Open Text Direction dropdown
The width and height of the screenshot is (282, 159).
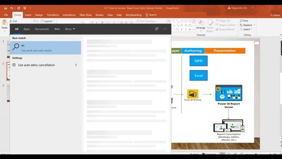tap(147, 21)
